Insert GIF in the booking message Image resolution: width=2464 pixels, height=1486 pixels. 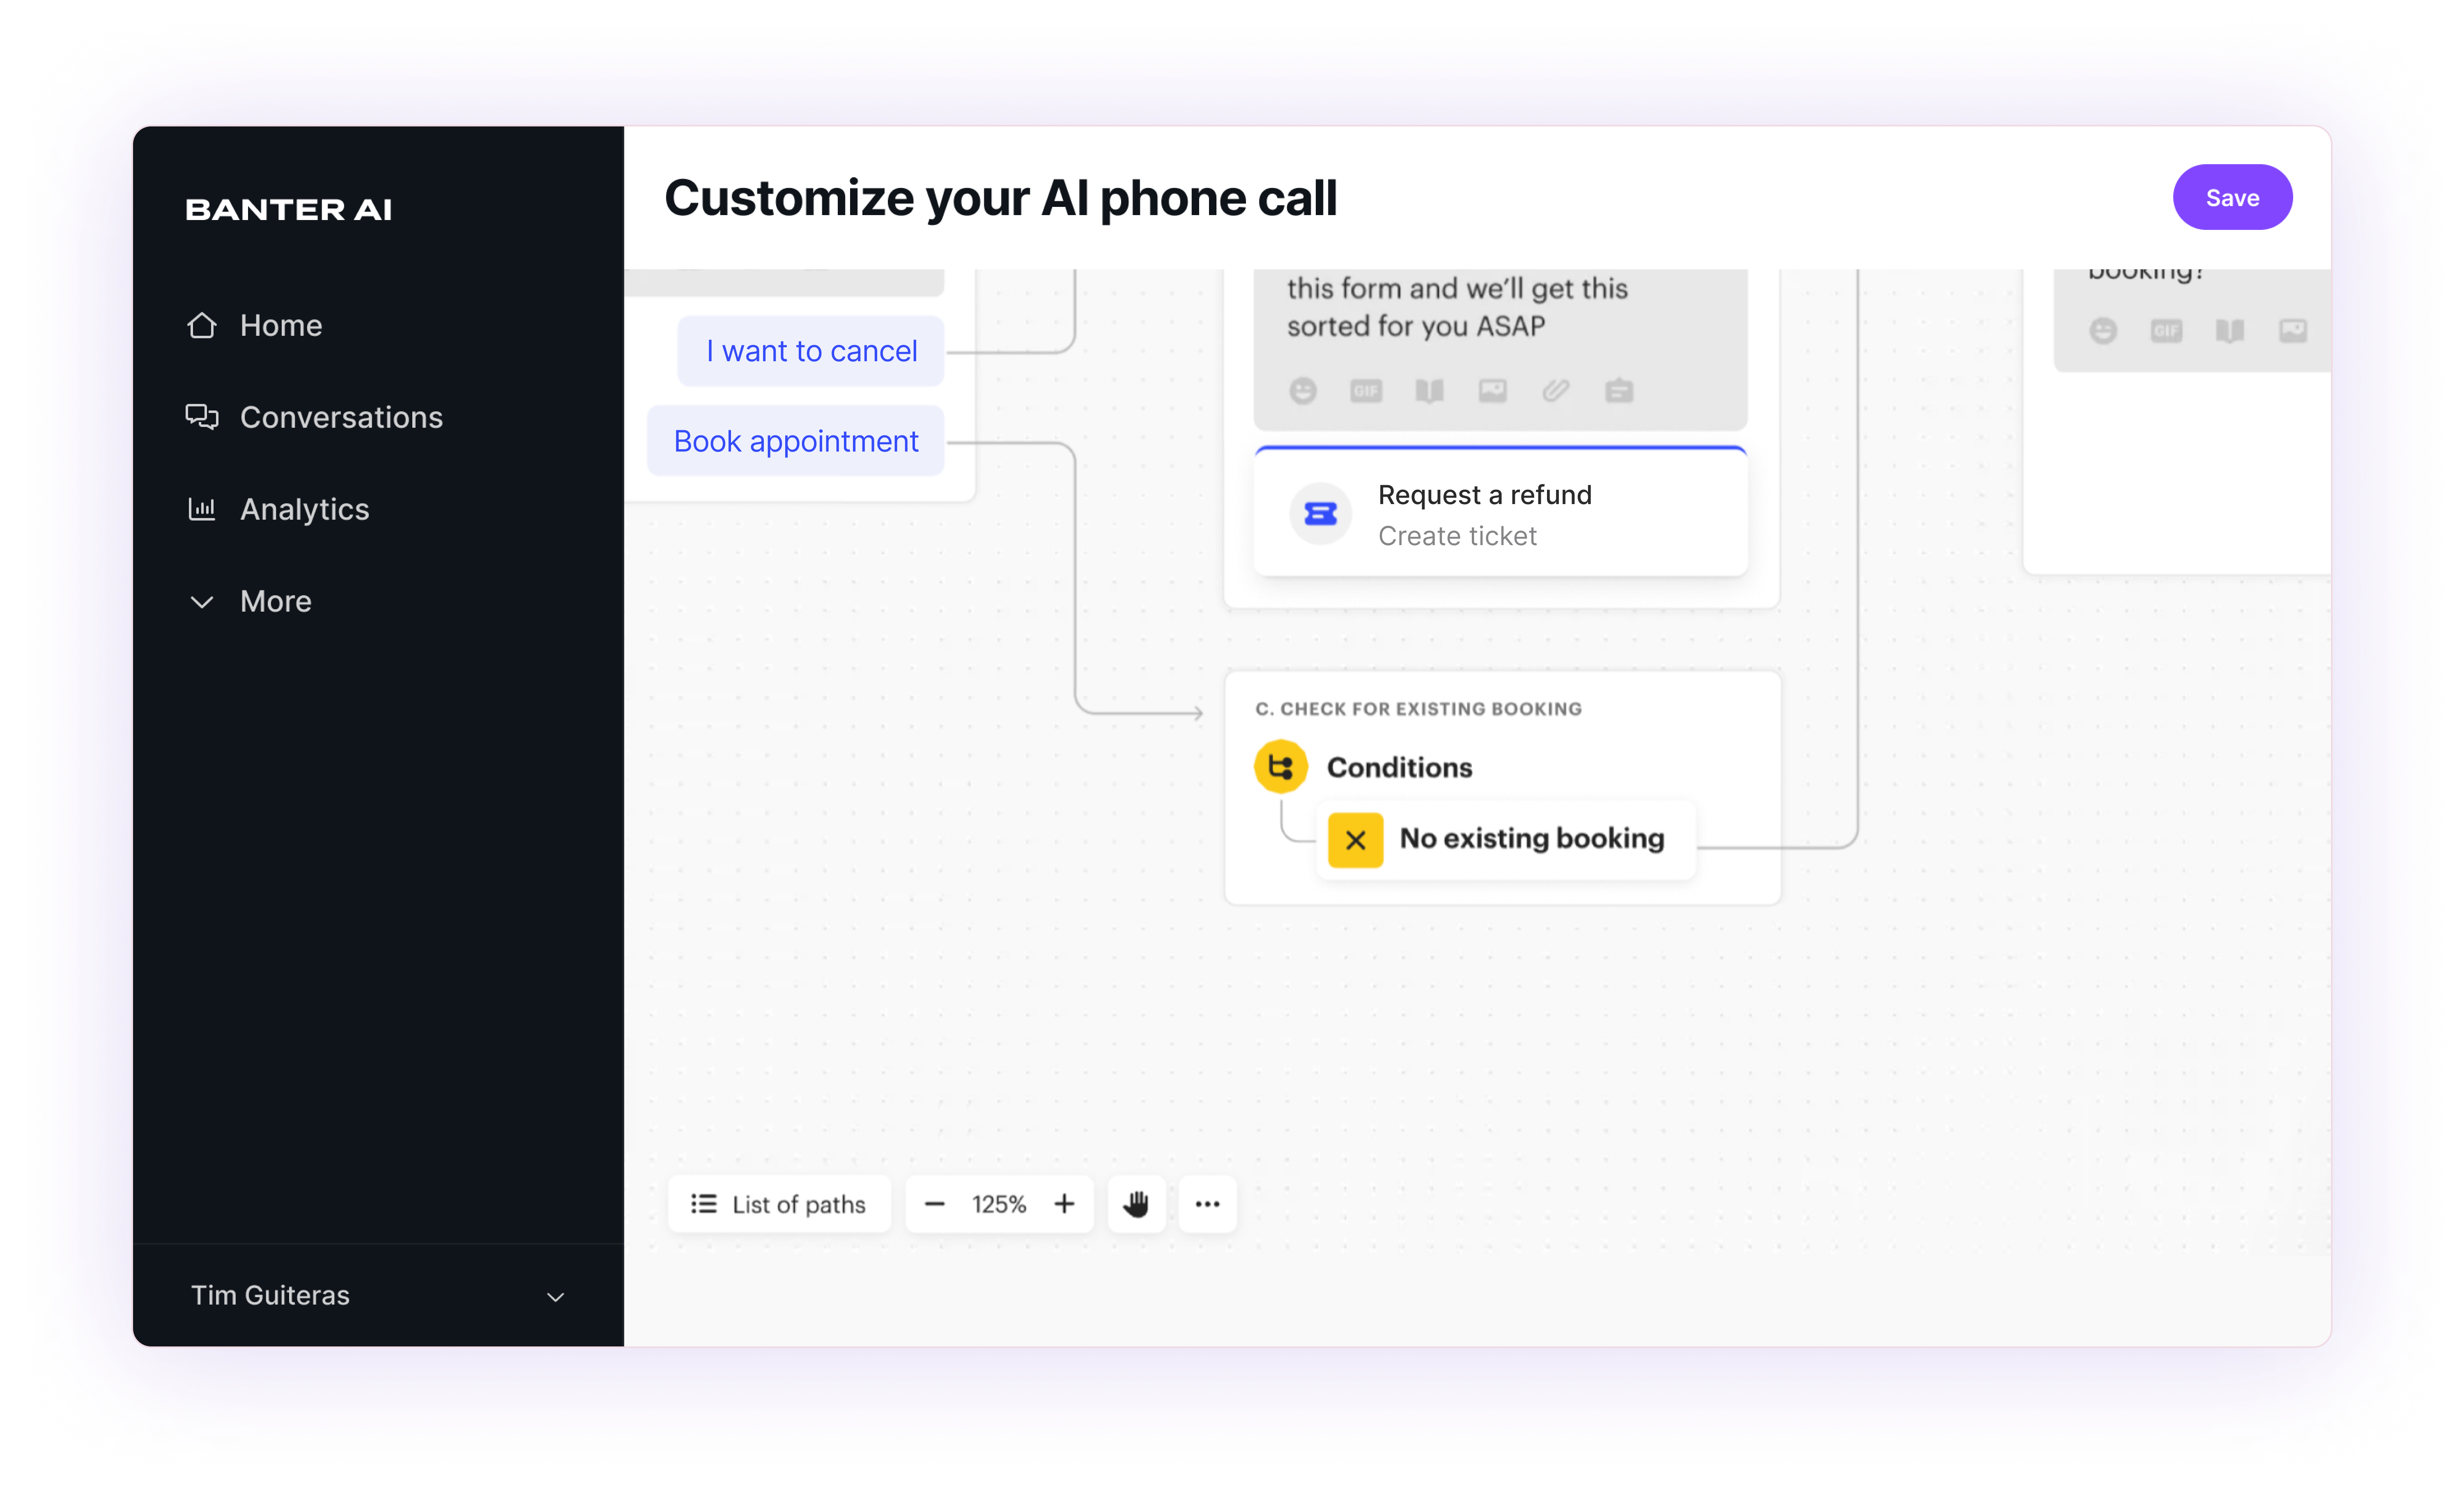tap(2166, 331)
